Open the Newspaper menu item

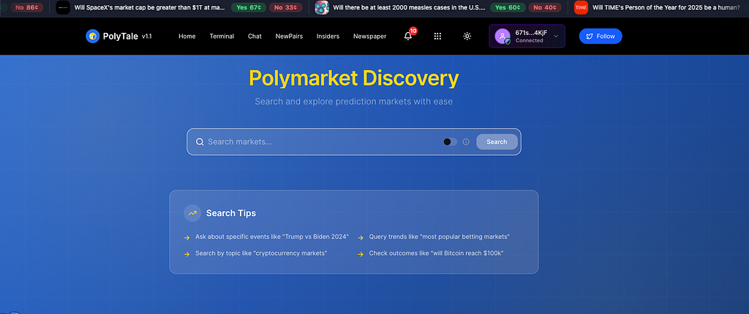369,37
